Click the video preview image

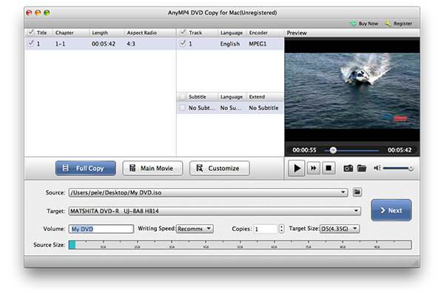[x=352, y=91]
